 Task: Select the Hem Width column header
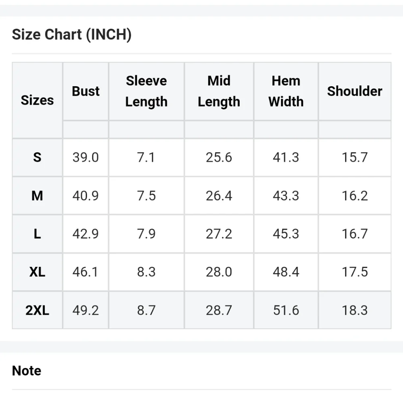(x=286, y=91)
